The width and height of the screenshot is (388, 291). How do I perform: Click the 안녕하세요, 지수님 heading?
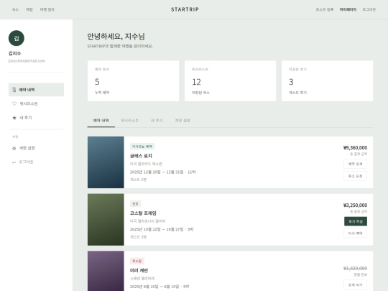[x=116, y=37]
